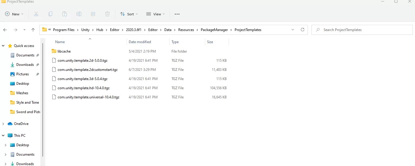Click the 104,556 KB size cell

pyautogui.click(x=218, y=88)
